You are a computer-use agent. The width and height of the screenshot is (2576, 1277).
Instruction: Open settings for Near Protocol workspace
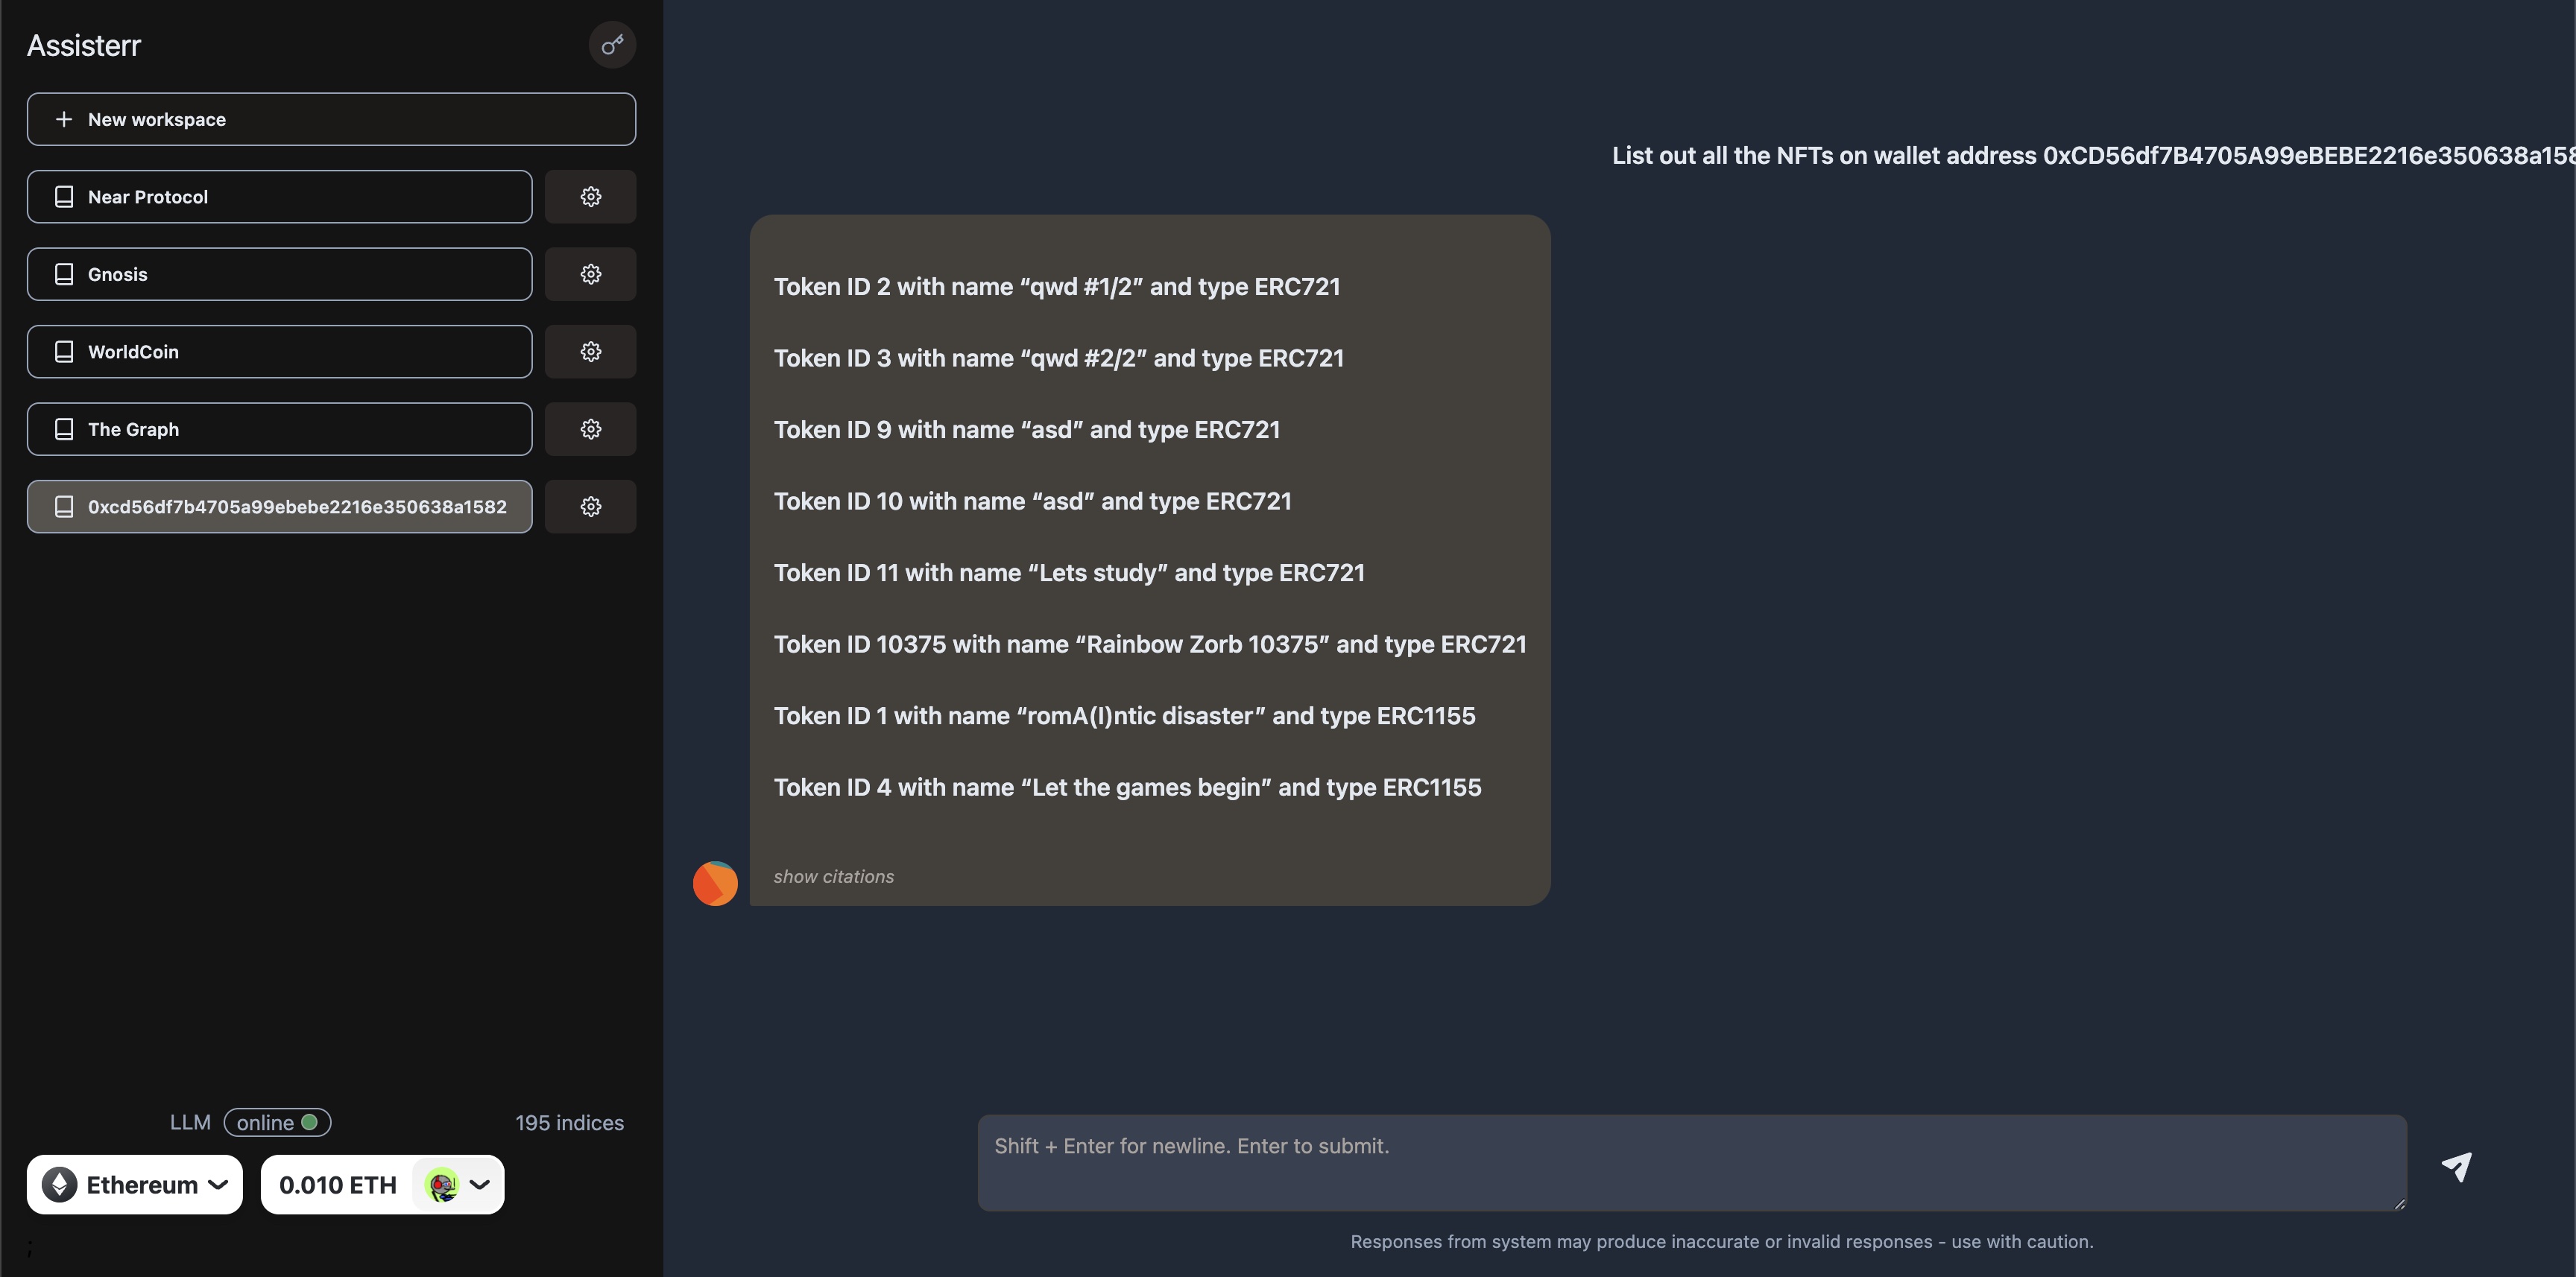[x=590, y=195]
